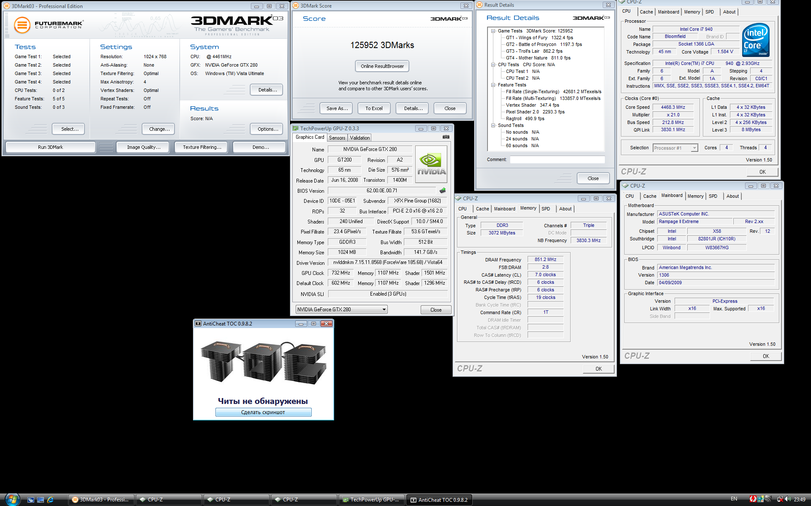Click Сделать скриншот button in AntiCheat
The height and width of the screenshot is (506, 811).
tap(263, 412)
